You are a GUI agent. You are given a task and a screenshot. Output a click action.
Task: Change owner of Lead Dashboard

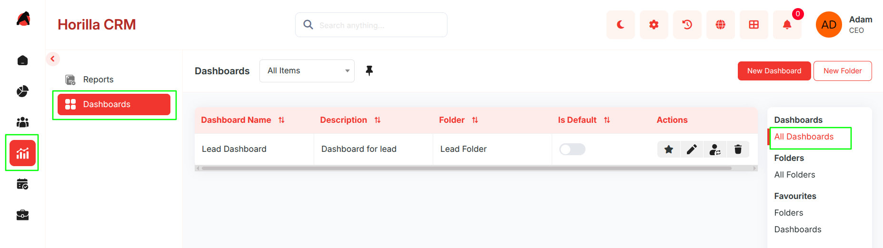(x=714, y=149)
